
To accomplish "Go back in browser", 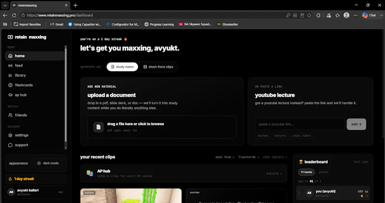I will click(x=5, y=15).
